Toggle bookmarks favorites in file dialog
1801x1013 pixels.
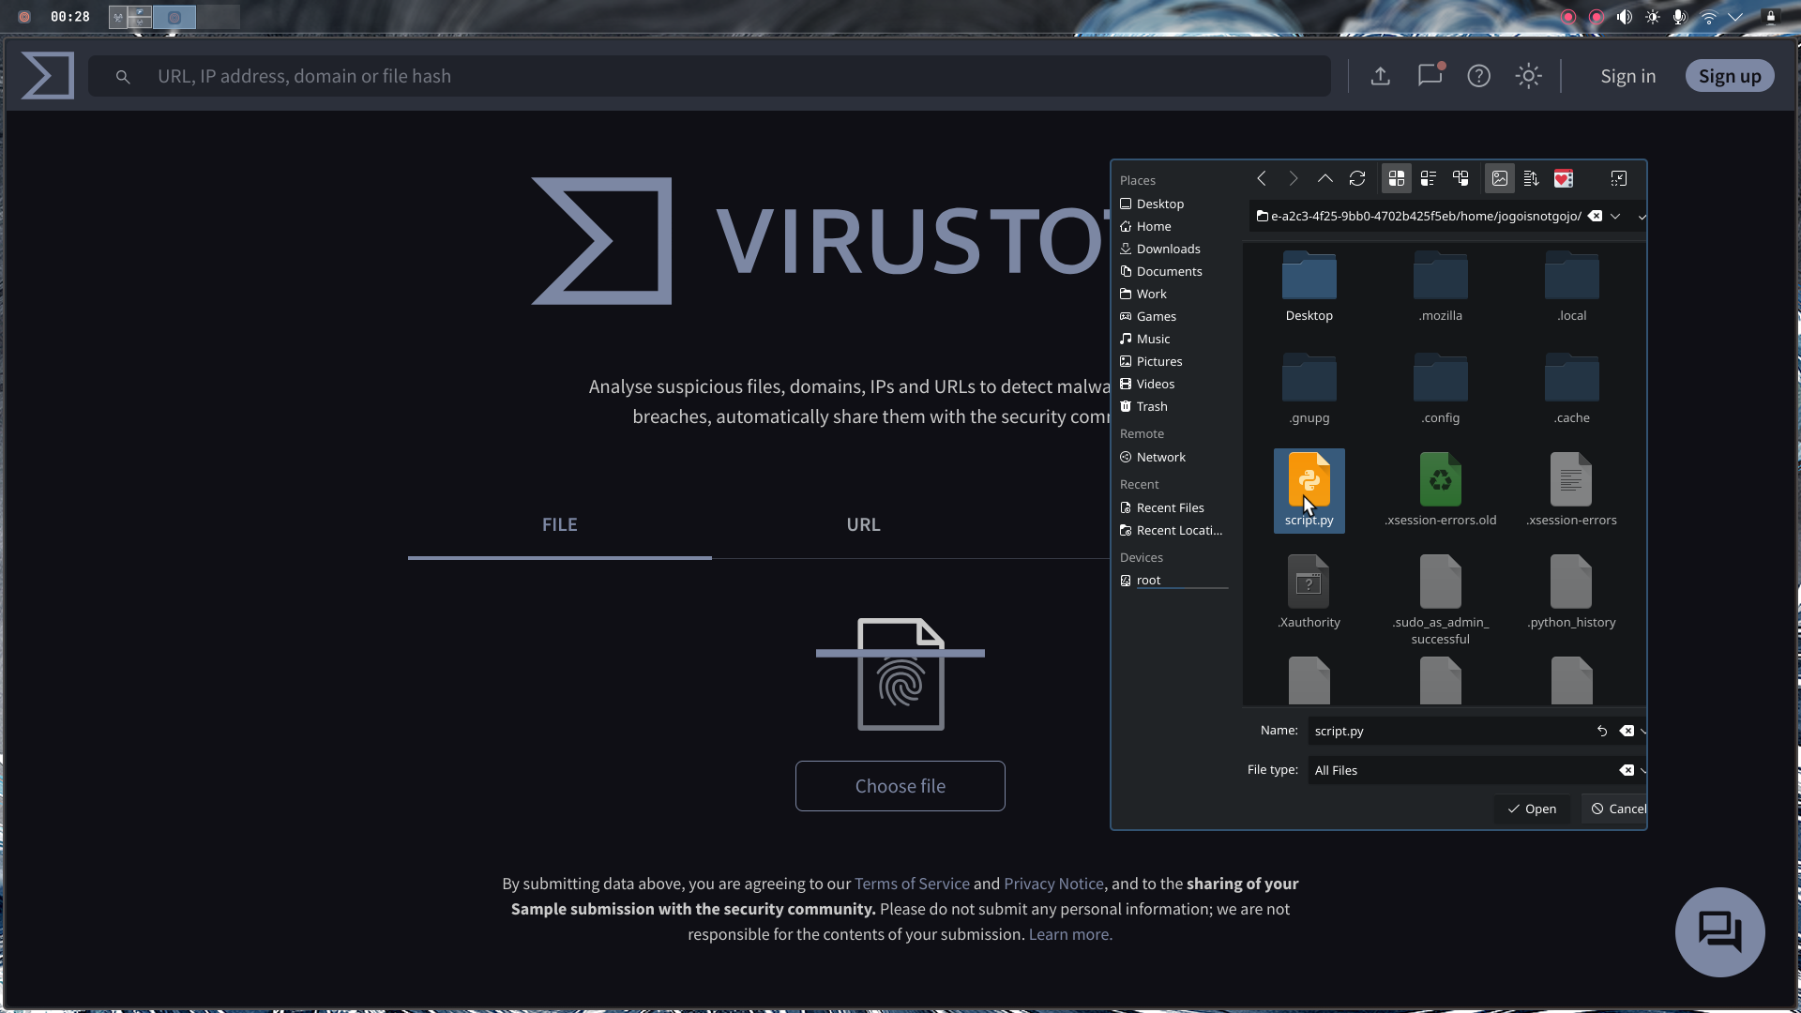pyautogui.click(x=1563, y=178)
